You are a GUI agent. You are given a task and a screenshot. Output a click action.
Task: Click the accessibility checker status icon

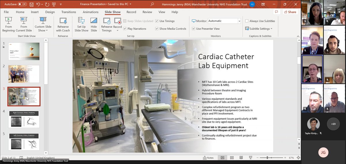pos(21,158)
